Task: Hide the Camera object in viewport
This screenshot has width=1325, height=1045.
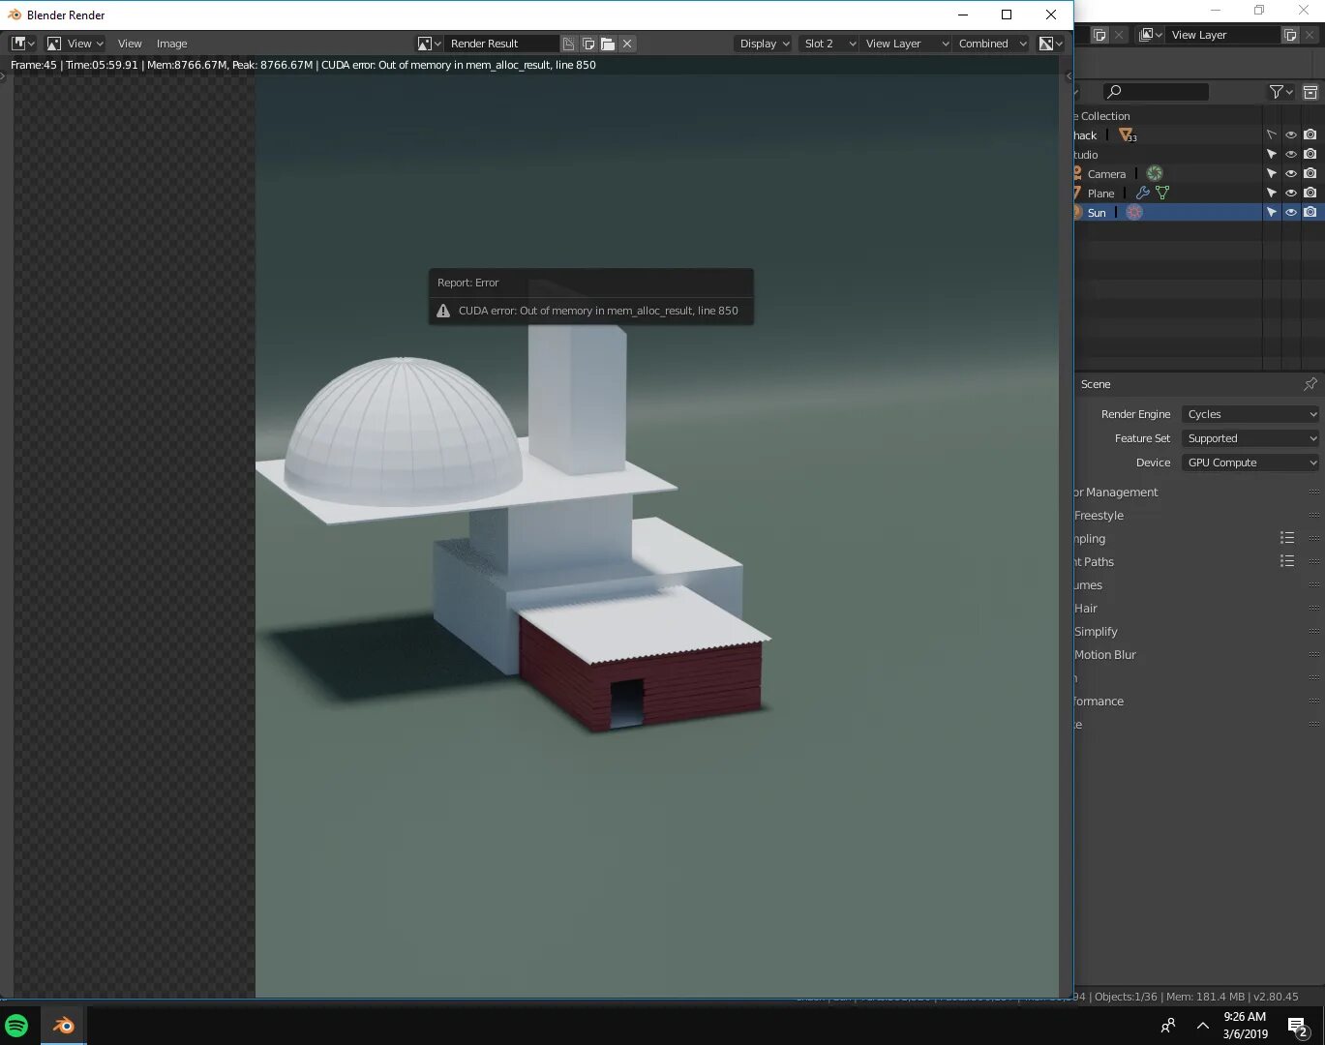Action: tap(1290, 174)
